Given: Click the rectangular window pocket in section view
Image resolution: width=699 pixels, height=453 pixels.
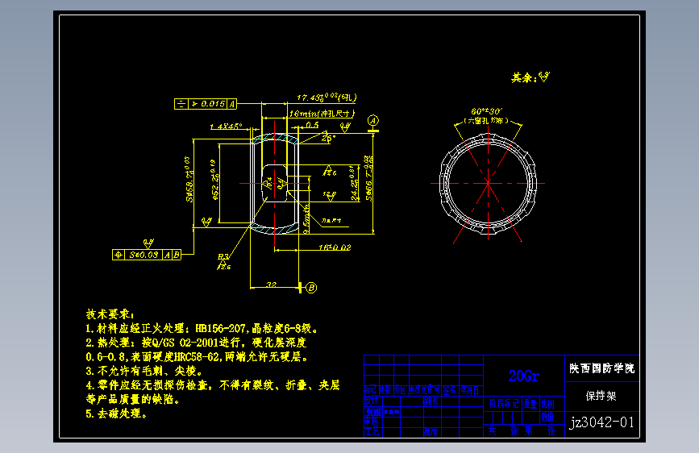Looking at the screenshot, I should pyautogui.click(x=275, y=183).
